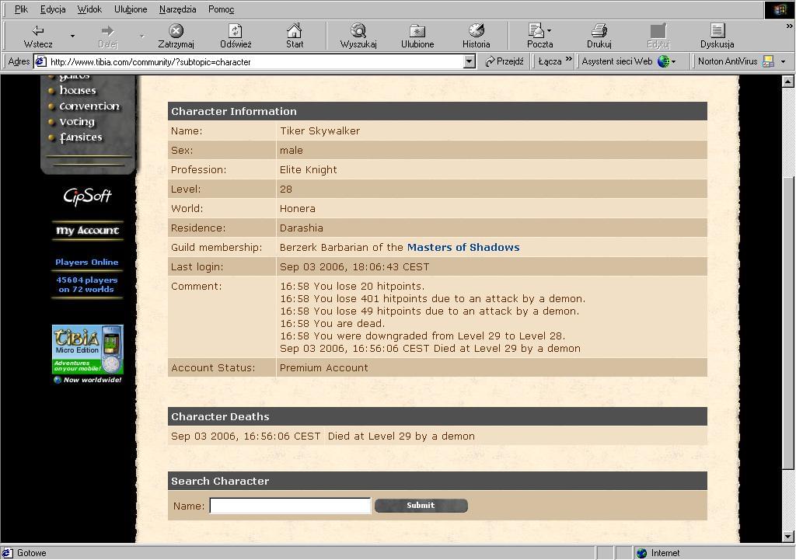Open the Historia clock icon
796x560 pixels.
tap(477, 30)
